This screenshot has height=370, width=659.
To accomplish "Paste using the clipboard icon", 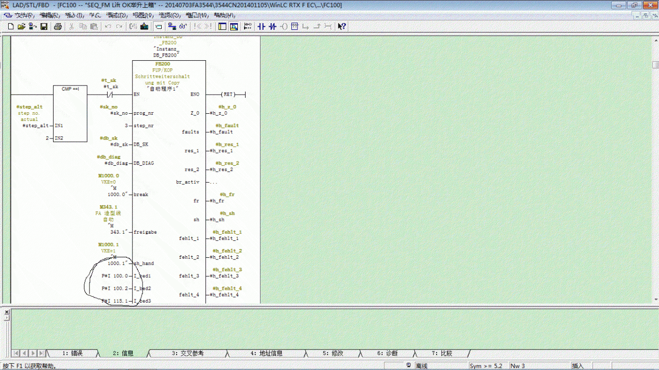I will coord(94,26).
